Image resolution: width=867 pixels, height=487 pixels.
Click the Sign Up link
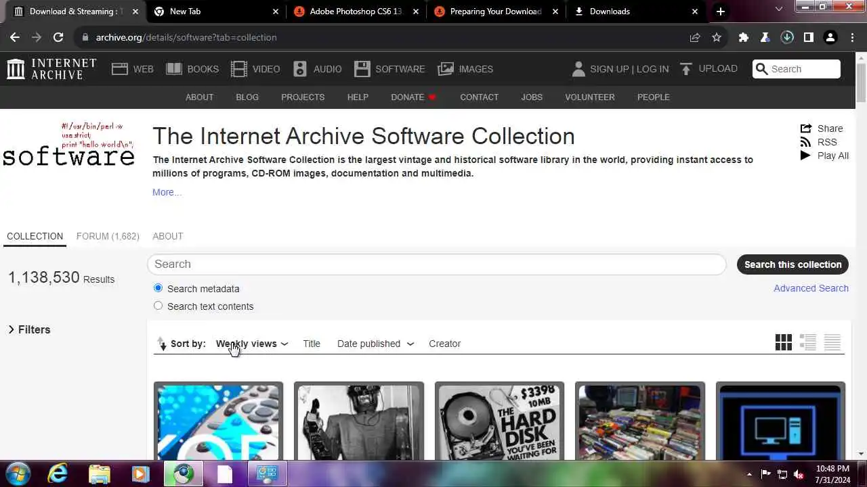click(x=609, y=69)
